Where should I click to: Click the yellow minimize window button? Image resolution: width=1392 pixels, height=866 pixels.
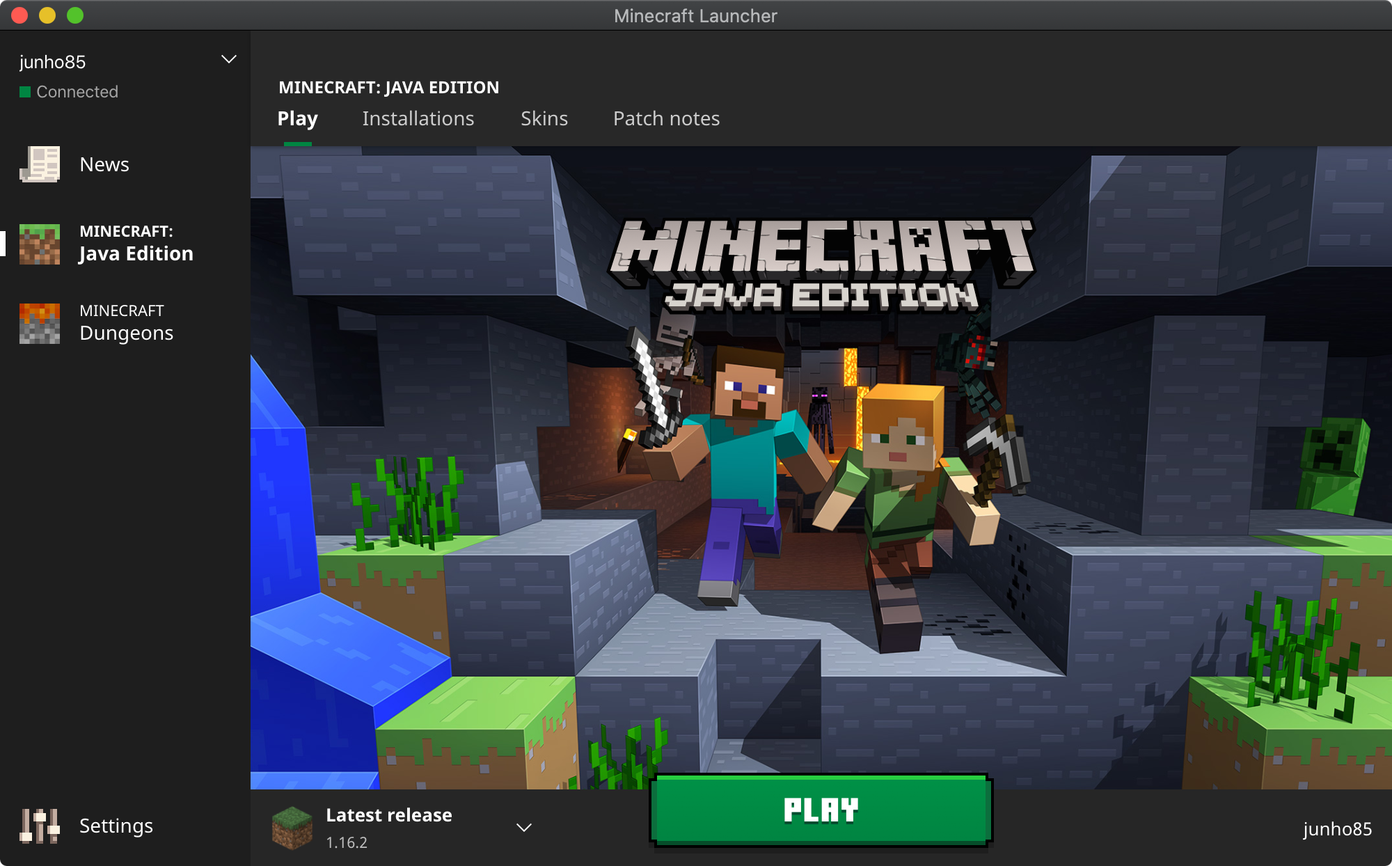(47, 15)
